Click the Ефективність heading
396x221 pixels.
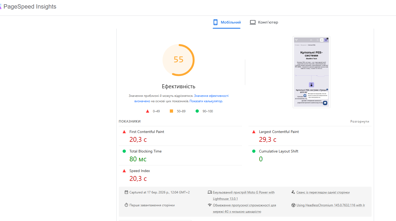[178, 86]
